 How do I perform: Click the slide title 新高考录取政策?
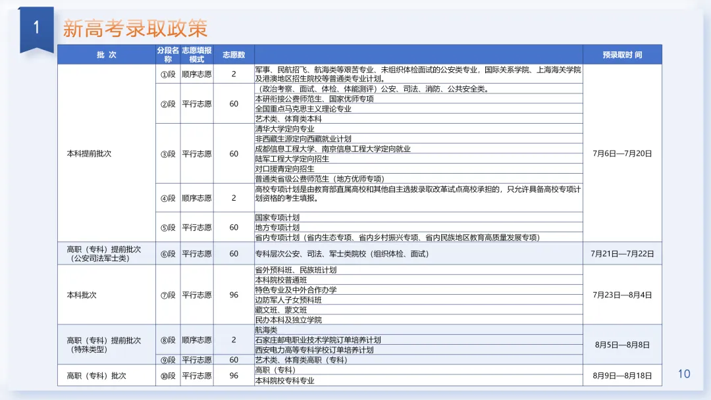pyautogui.click(x=135, y=28)
